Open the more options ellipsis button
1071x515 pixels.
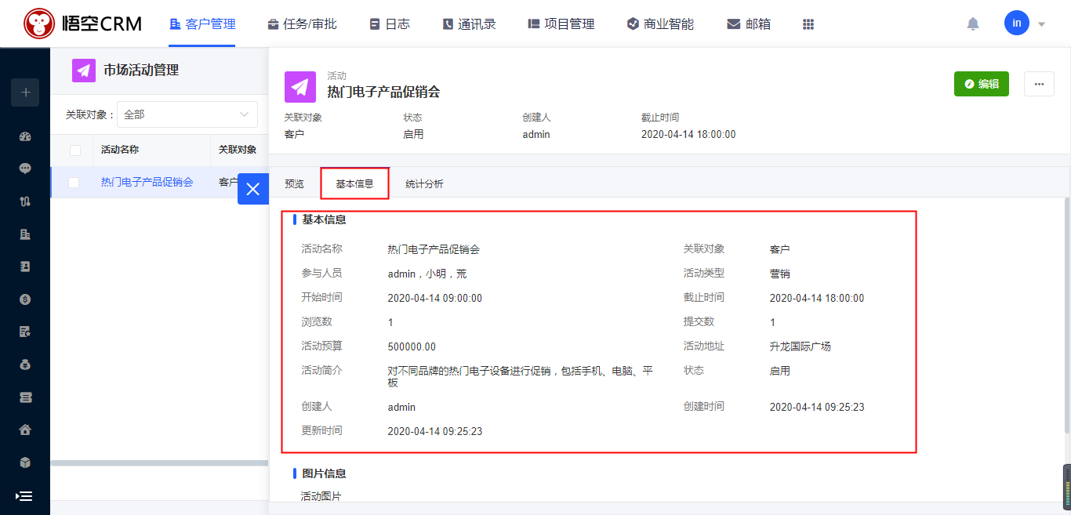1039,84
